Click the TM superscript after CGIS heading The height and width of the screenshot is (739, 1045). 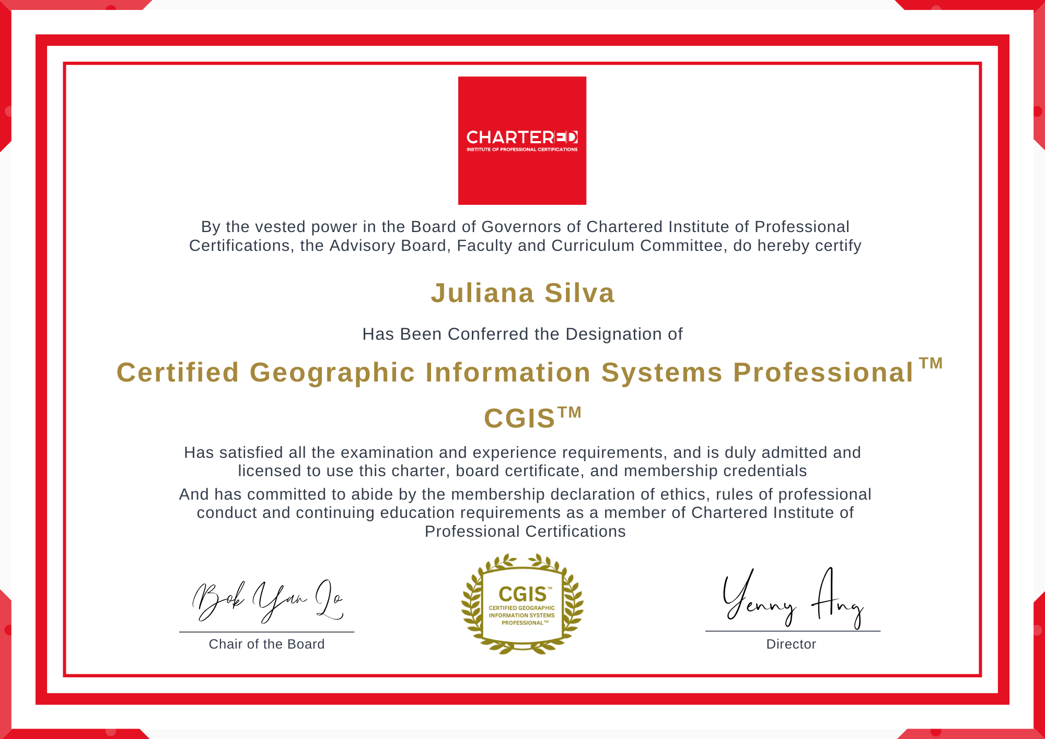pyautogui.click(x=570, y=412)
